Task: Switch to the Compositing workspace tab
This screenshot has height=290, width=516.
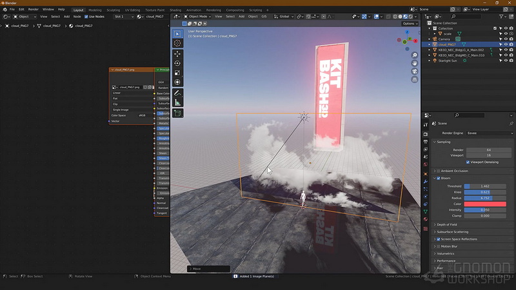Action: point(235,10)
